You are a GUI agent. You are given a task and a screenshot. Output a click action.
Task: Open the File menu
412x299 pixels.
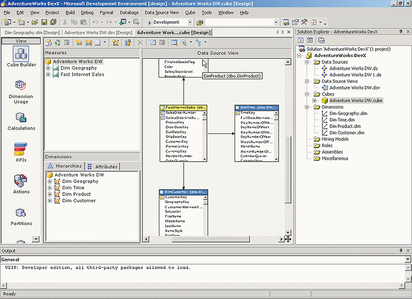(7, 13)
